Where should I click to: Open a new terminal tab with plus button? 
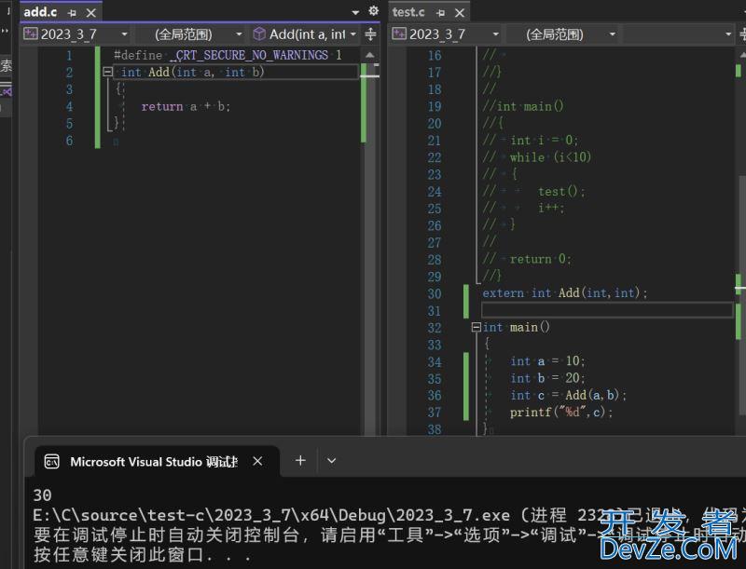[300, 460]
